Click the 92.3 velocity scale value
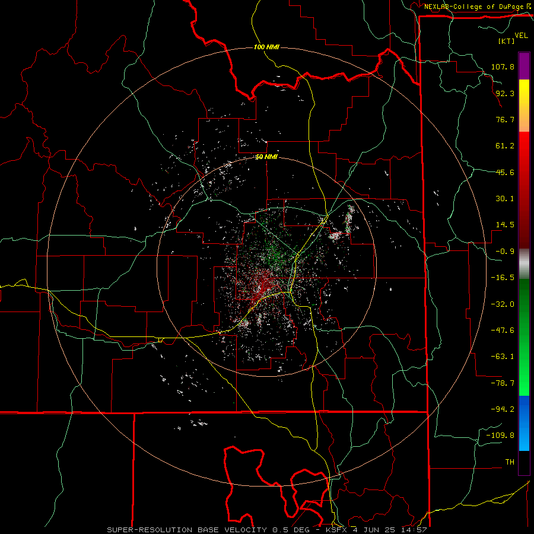Screen dimensions: 534x534 click(505, 93)
